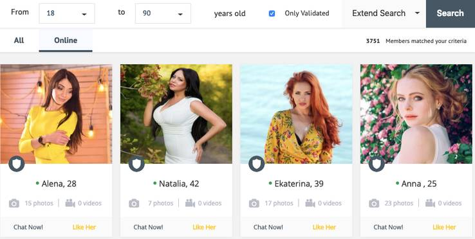Click the camera icon beside Ekaterina's 17 photos
This screenshot has width=475, height=239.
coord(254,203)
